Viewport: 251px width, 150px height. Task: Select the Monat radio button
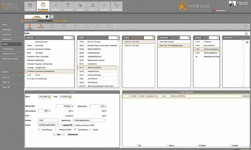[x=200, y=145]
